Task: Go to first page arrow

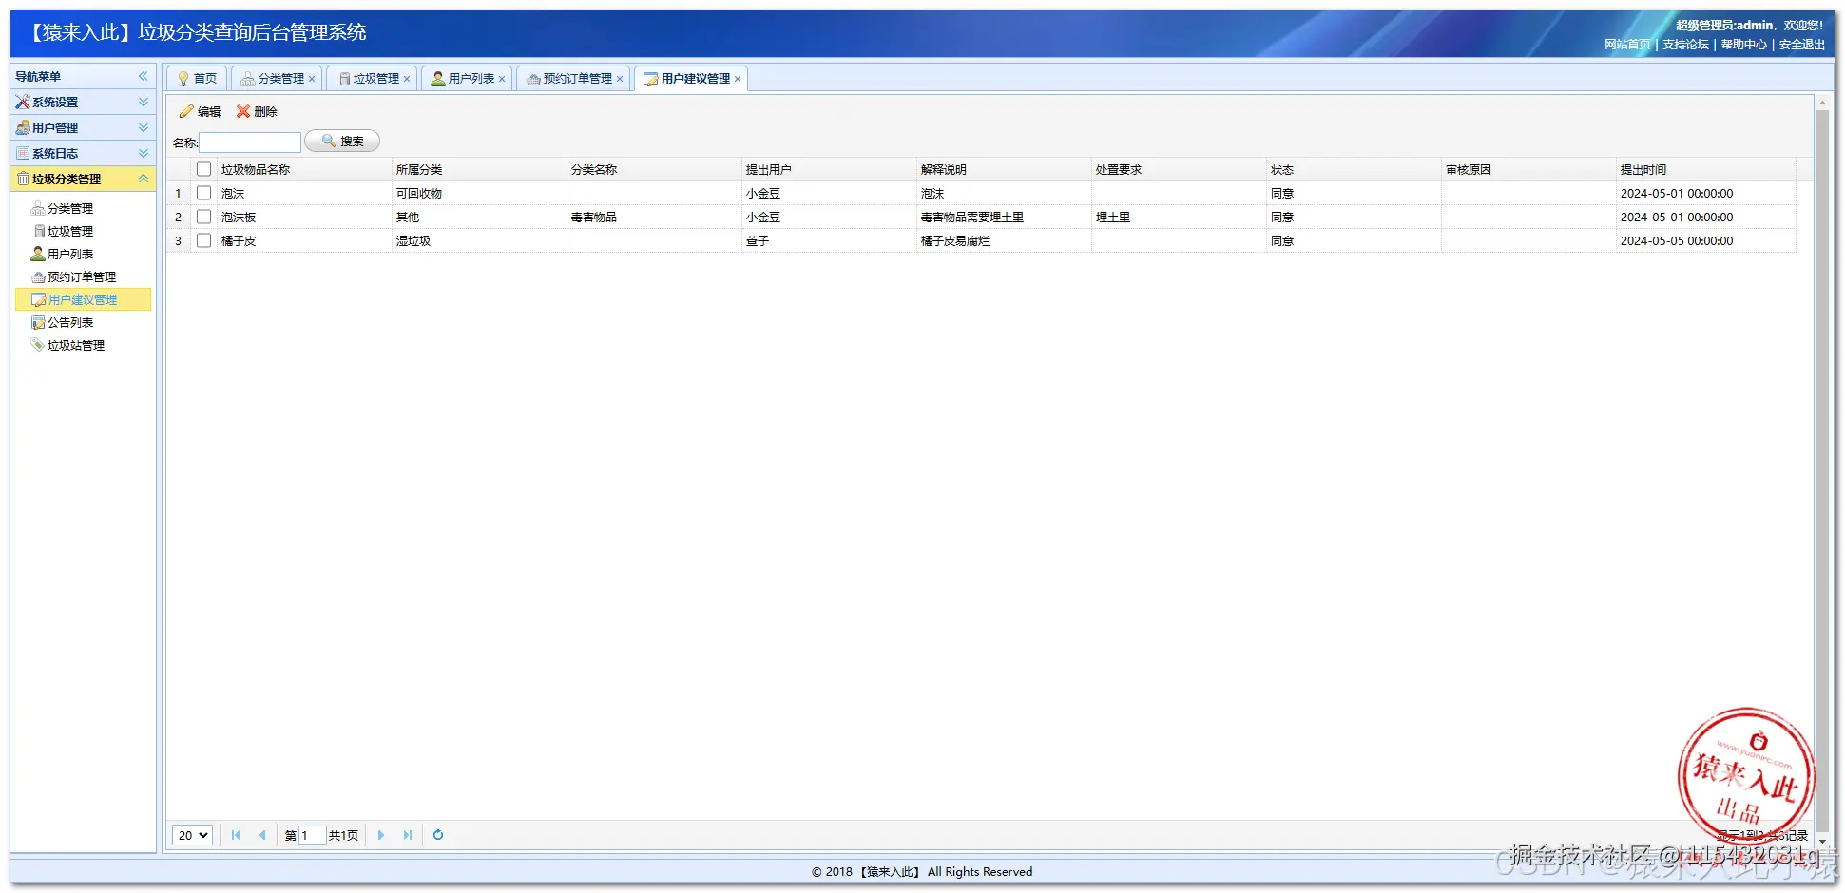Action: tap(236, 836)
